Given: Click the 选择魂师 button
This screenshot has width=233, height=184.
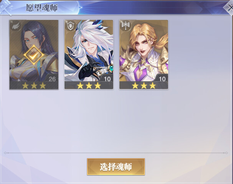Looking at the screenshot, I should pos(116,167).
